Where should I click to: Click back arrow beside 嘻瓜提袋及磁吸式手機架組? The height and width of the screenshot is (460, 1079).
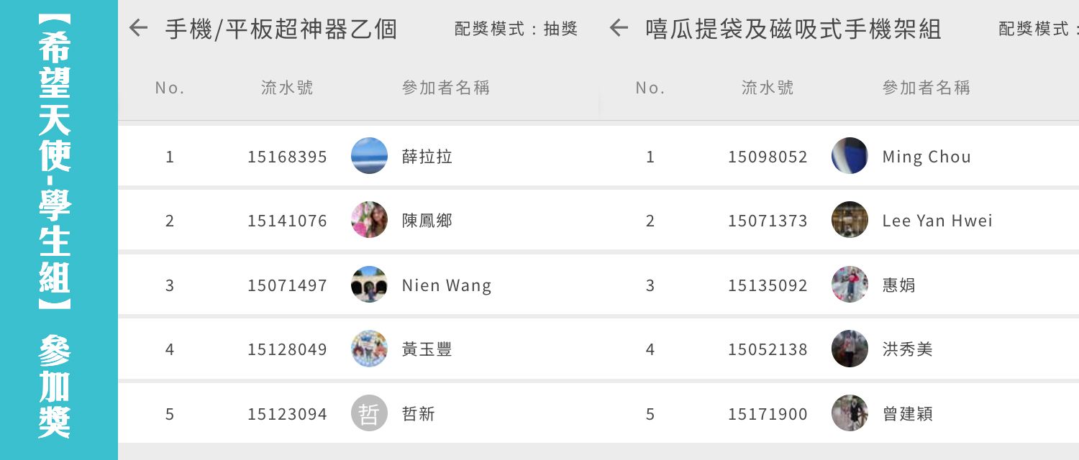point(619,29)
